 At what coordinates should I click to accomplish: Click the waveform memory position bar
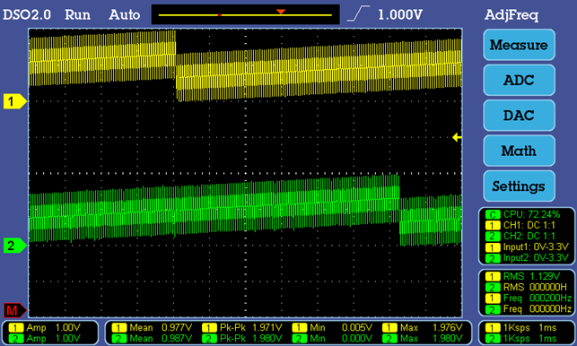click(x=246, y=14)
